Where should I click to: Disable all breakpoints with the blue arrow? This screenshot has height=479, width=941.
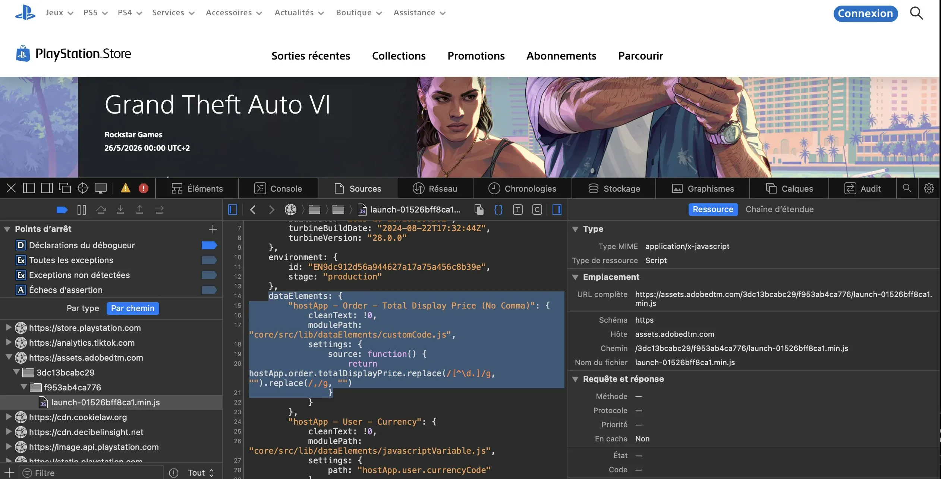click(x=62, y=210)
